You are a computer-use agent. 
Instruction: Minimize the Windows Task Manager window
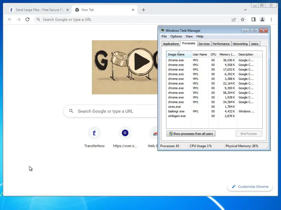[x=245, y=31]
